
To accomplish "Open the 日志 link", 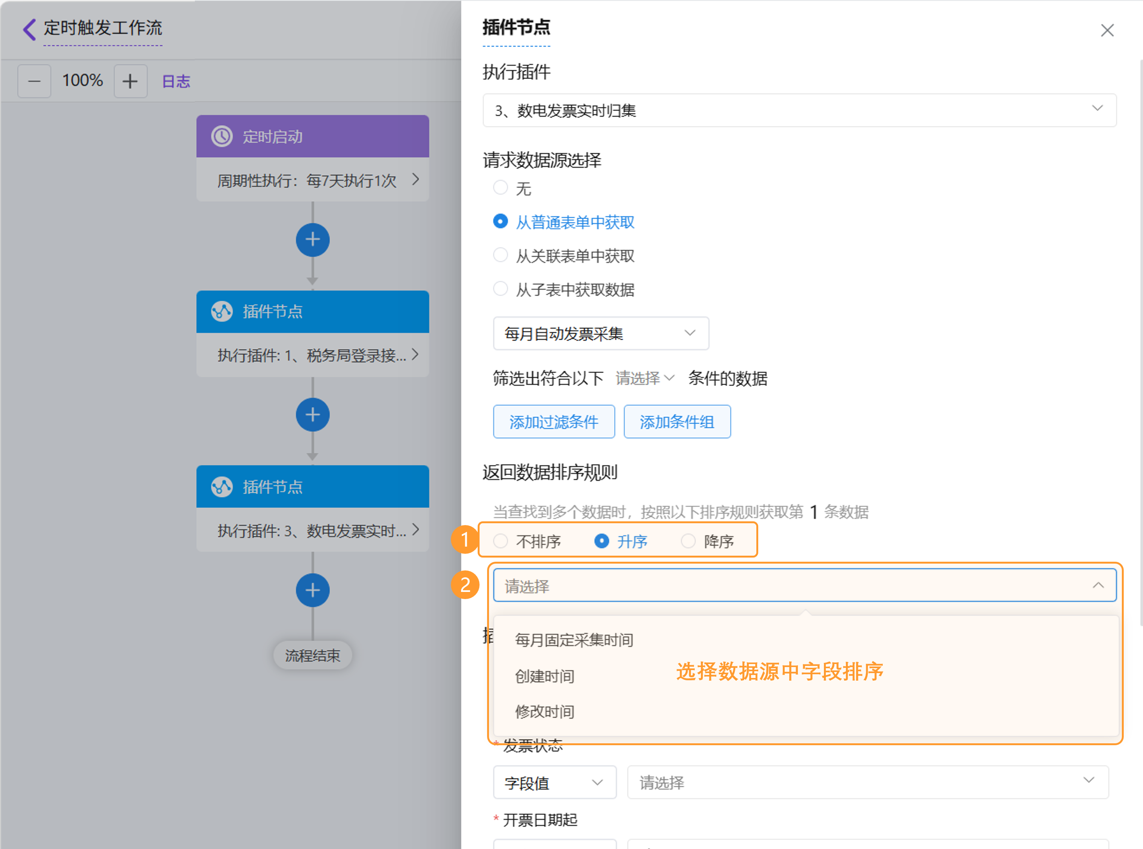I will (x=176, y=81).
